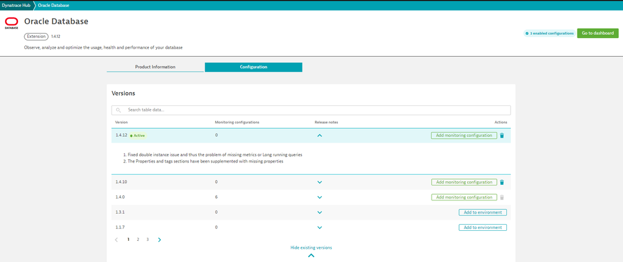Expand release notes for version 1.3.1
Image resolution: width=623 pixels, height=262 pixels.
click(319, 212)
